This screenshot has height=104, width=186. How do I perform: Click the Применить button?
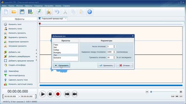coord(106,66)
